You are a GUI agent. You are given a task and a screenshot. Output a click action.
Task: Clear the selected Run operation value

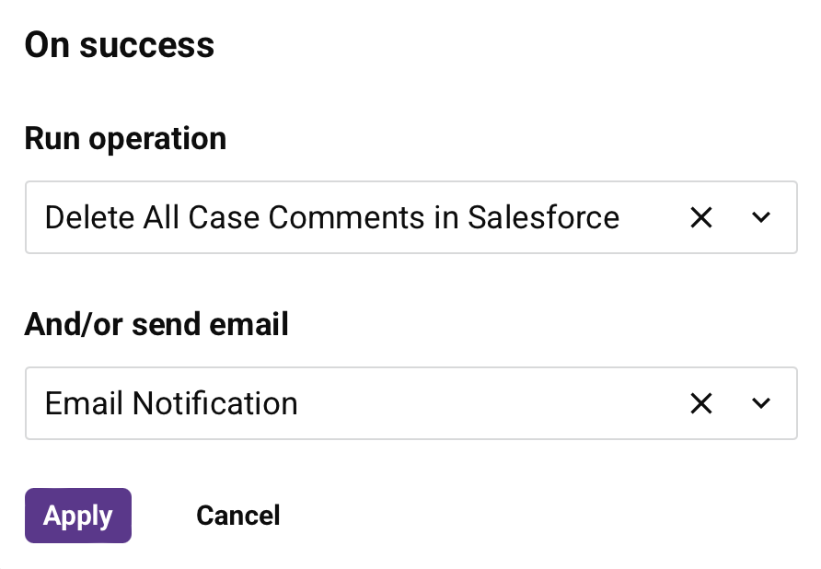[x=701, y=218]
